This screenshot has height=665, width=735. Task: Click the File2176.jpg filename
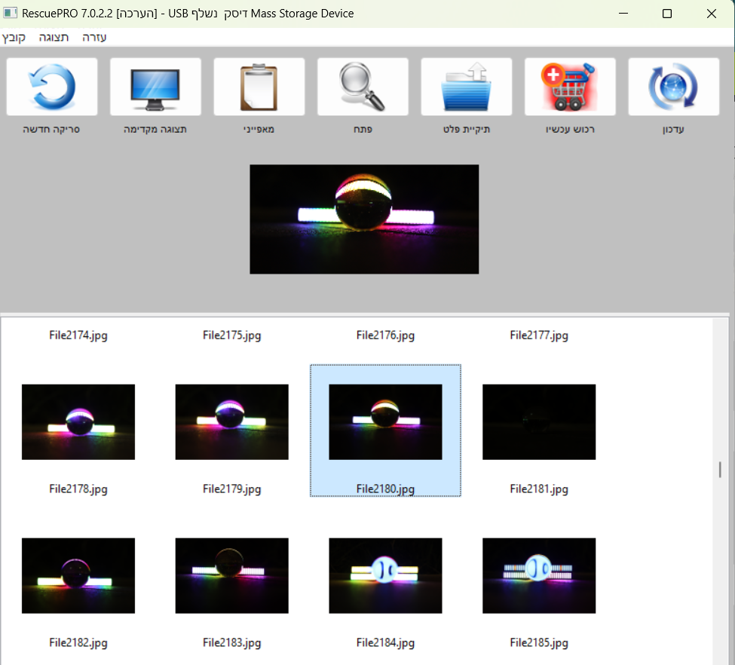[x=385, y=336]
